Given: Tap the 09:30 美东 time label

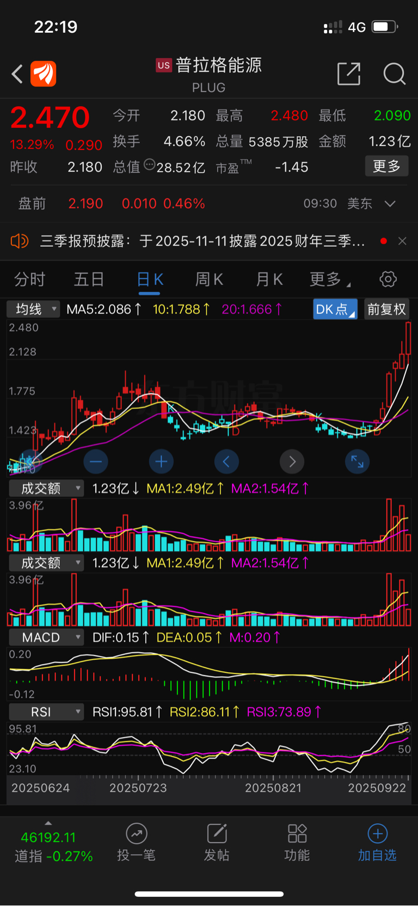Looking at the screenshot, I should [x=337, y=204].
